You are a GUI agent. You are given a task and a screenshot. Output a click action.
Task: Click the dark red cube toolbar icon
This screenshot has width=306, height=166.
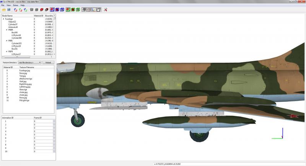click(46, 10)
